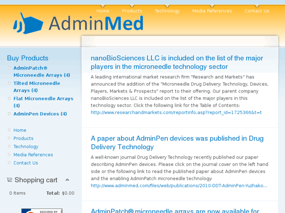285x213 pixels.
Task: Collapse the Shopping cart panel arrow
Action: coord(67,180)
